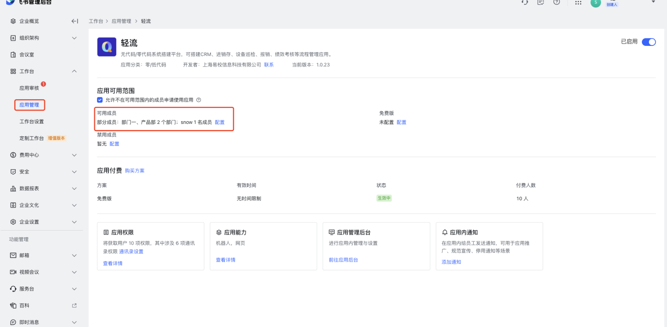Expand the 数据报表 chevron

74,189
